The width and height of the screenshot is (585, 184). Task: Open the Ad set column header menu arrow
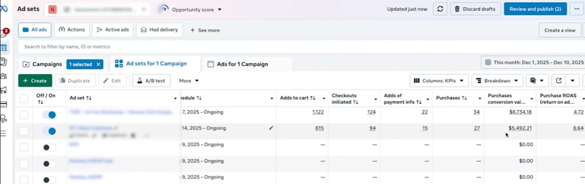click(x=175, y=99)
